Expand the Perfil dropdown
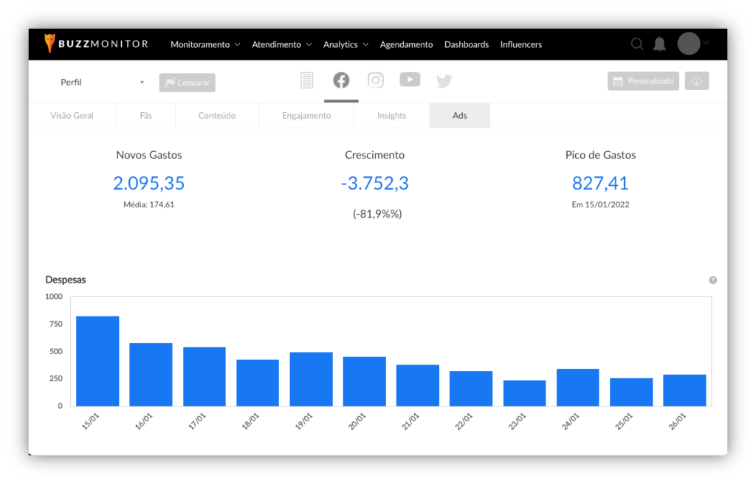The height and width of the screenshot is (484, 756). point(102,83)
